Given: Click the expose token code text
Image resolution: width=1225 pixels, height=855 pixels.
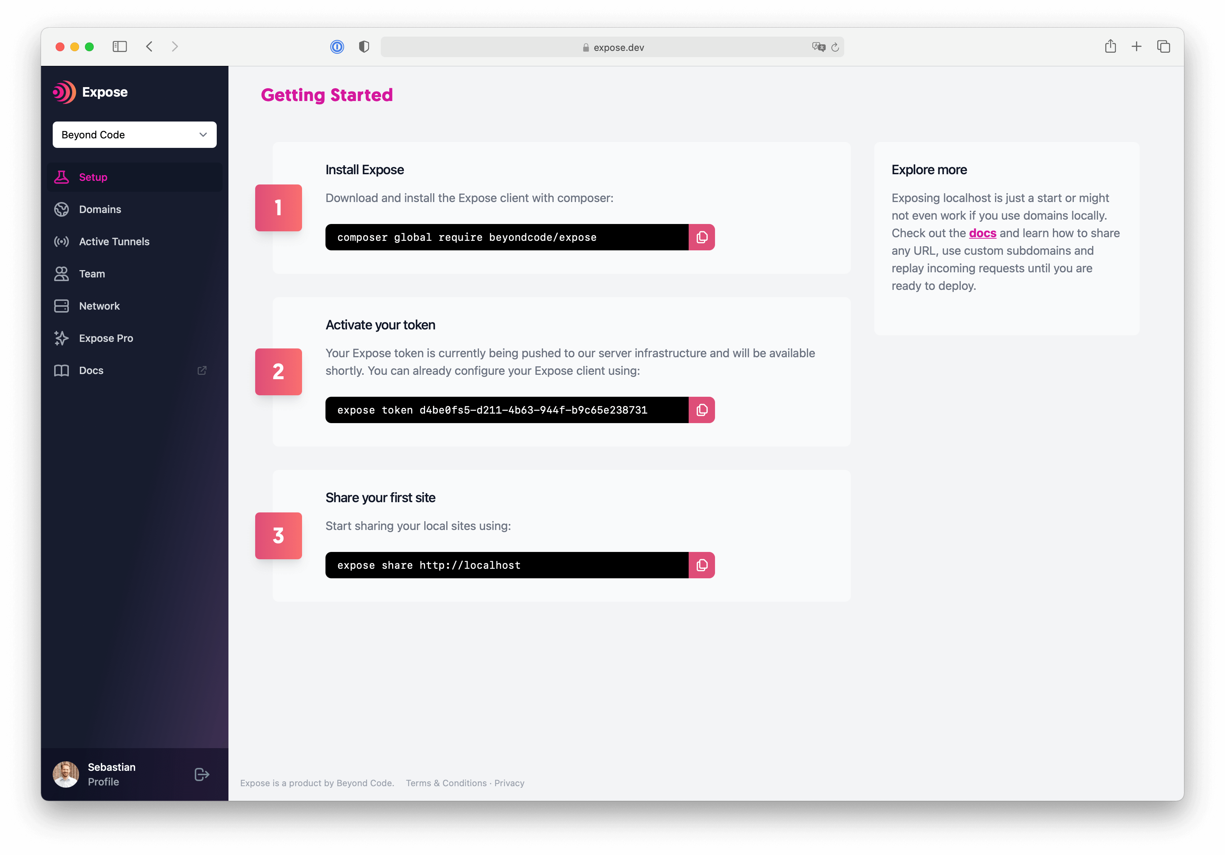Looking at the screenshot, I should click(x=492, y=410).
